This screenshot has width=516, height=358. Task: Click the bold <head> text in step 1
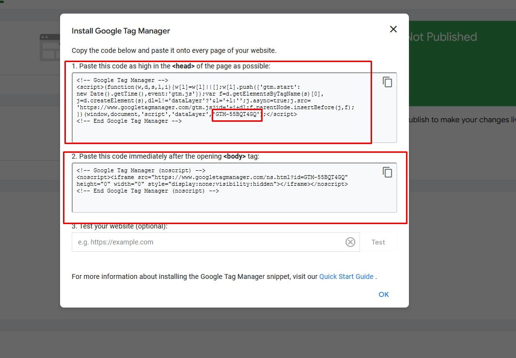point(183,66)
